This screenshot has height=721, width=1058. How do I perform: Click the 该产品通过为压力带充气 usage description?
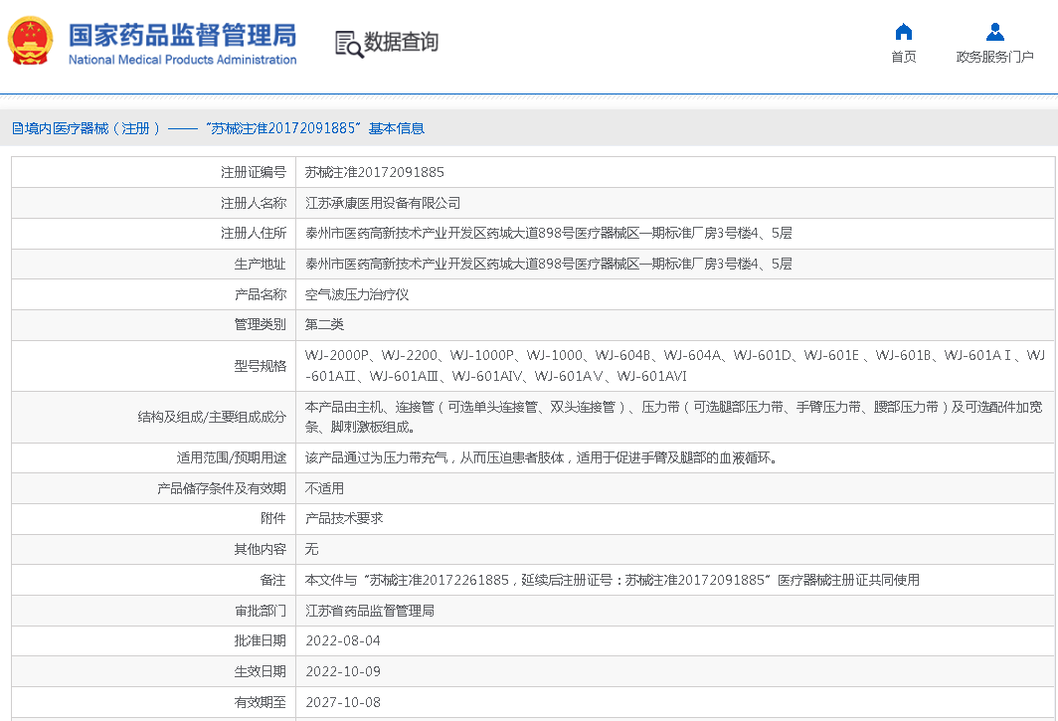click(x=541, y=457)
